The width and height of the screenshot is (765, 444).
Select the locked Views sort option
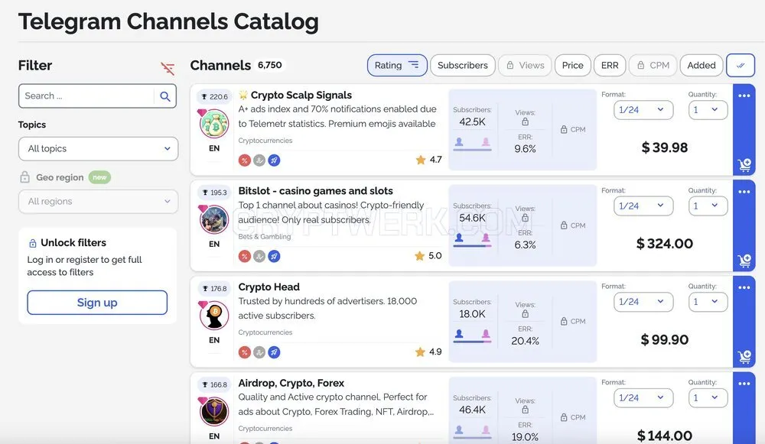tap(525, 65)
